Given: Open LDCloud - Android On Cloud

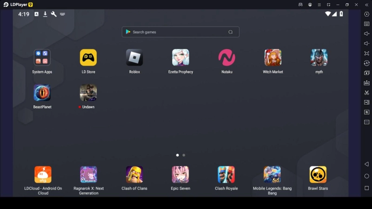Looking at the screenshot, I should coord(43,175).
